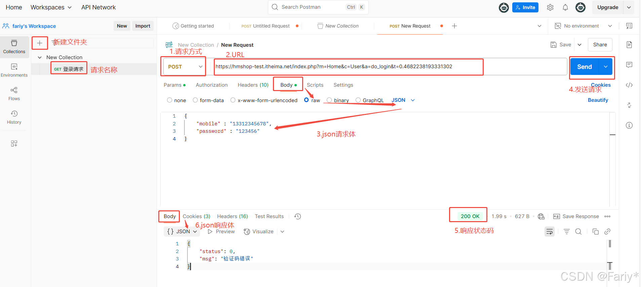641x287 pixels.
Task: Open the comments icon in right sidebar
Action: click(629, 65)
